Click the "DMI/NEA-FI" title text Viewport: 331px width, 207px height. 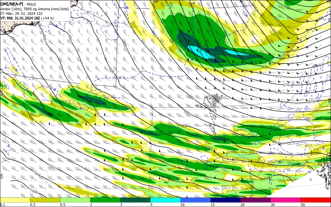click(x=12, y=4)
